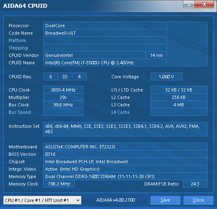Screen dimensions: 217x209
Task: Click the 256 KB L2 cache value
Action: pyautogui.click(x=179, y=97)
